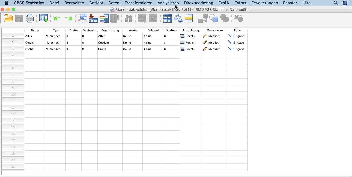Click the Name cell 'Alter'
Viewport: 352px width, 177px height.
35,36
